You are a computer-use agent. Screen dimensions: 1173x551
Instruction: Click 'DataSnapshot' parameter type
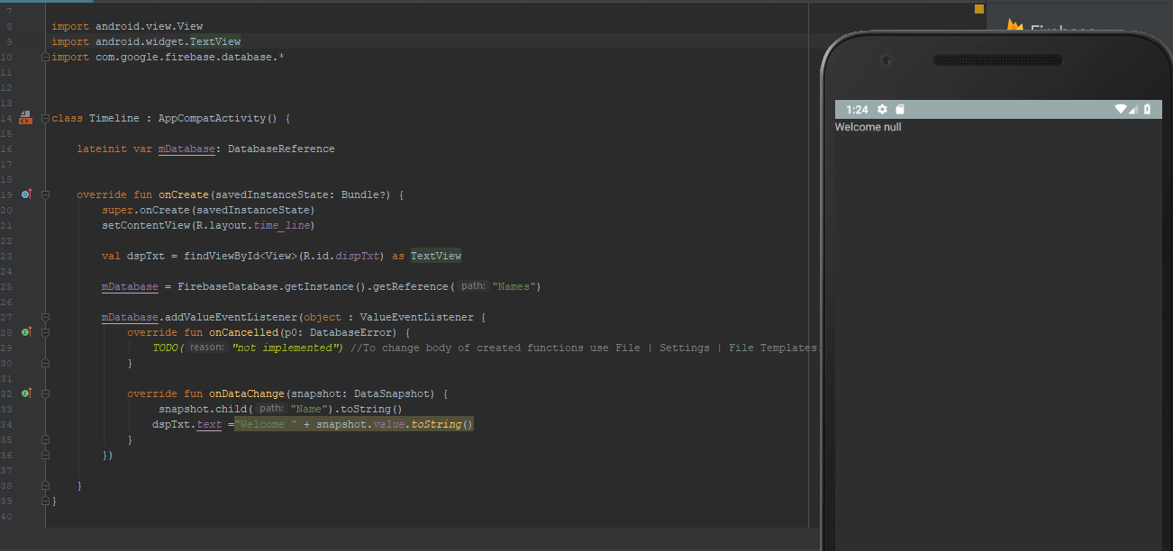tap(392, 393)
